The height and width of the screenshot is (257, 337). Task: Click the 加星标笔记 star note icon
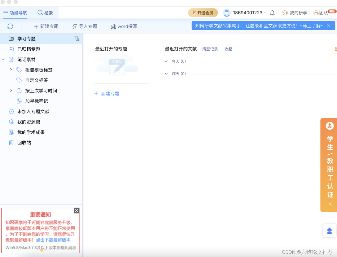(19, 101)
